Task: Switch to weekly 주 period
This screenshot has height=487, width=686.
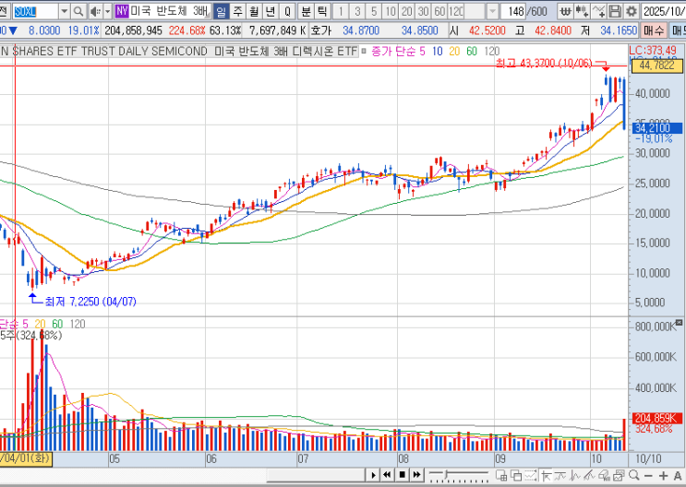Action: pyautogui.click(x=237, y=11)
